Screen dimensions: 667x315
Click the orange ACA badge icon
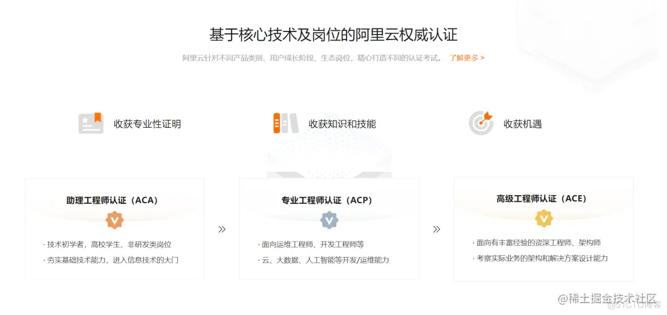click(x=114, y=220)
